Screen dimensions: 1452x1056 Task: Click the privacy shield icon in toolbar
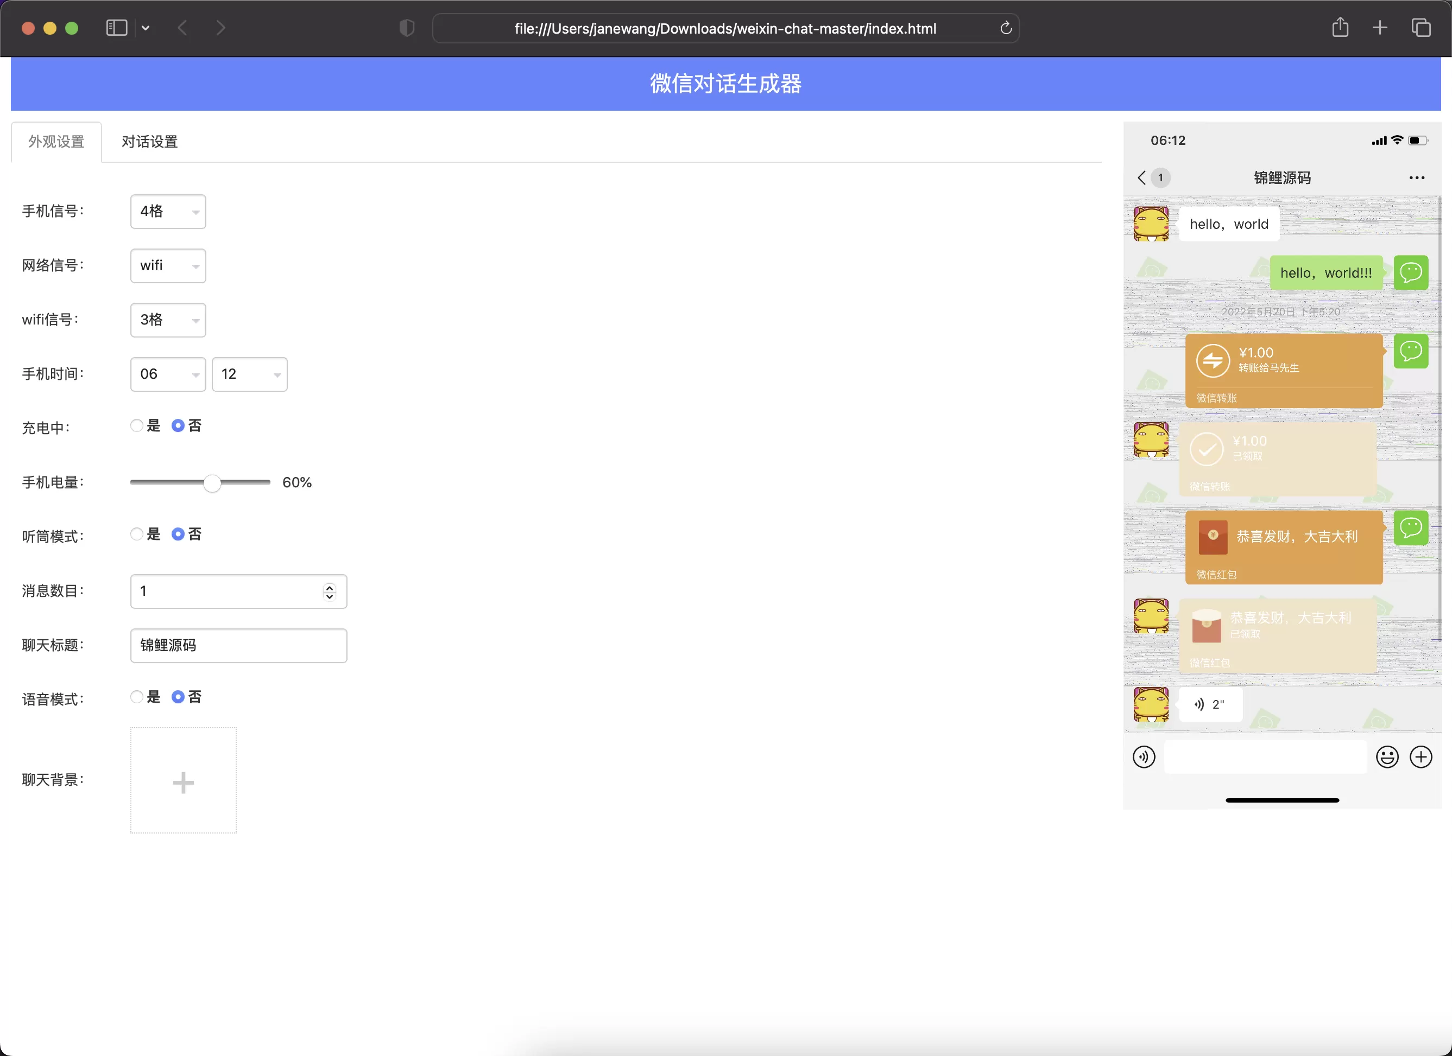407,28
